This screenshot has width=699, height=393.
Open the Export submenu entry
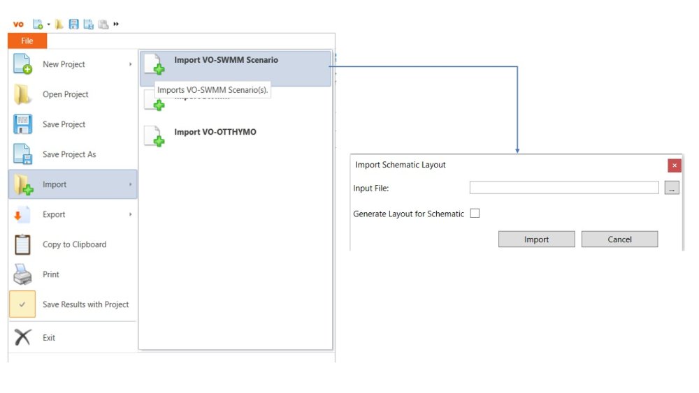pos(73,214)
